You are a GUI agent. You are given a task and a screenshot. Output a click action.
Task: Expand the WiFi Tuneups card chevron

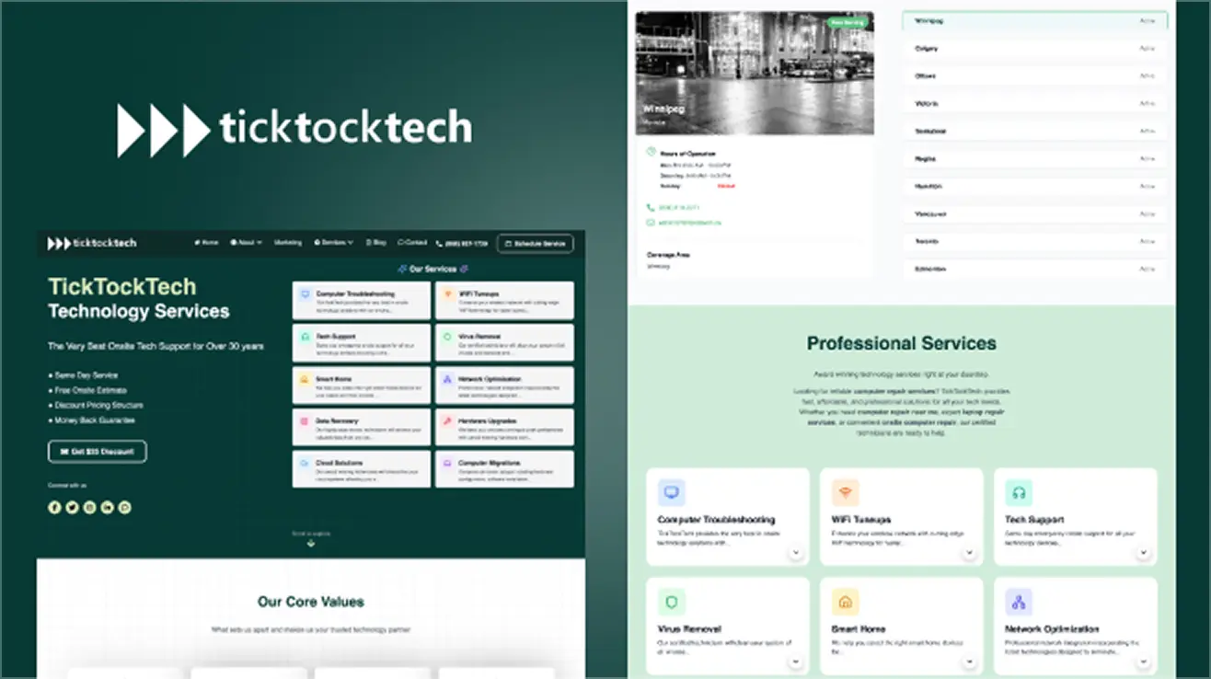click(970, 553)
